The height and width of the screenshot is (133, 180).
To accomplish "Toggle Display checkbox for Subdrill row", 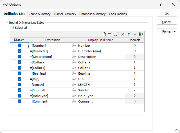I will point(19,90).
